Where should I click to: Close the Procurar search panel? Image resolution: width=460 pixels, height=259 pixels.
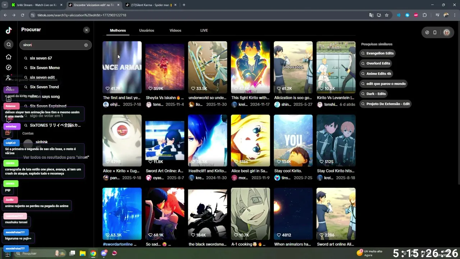(x=86, y=30)
